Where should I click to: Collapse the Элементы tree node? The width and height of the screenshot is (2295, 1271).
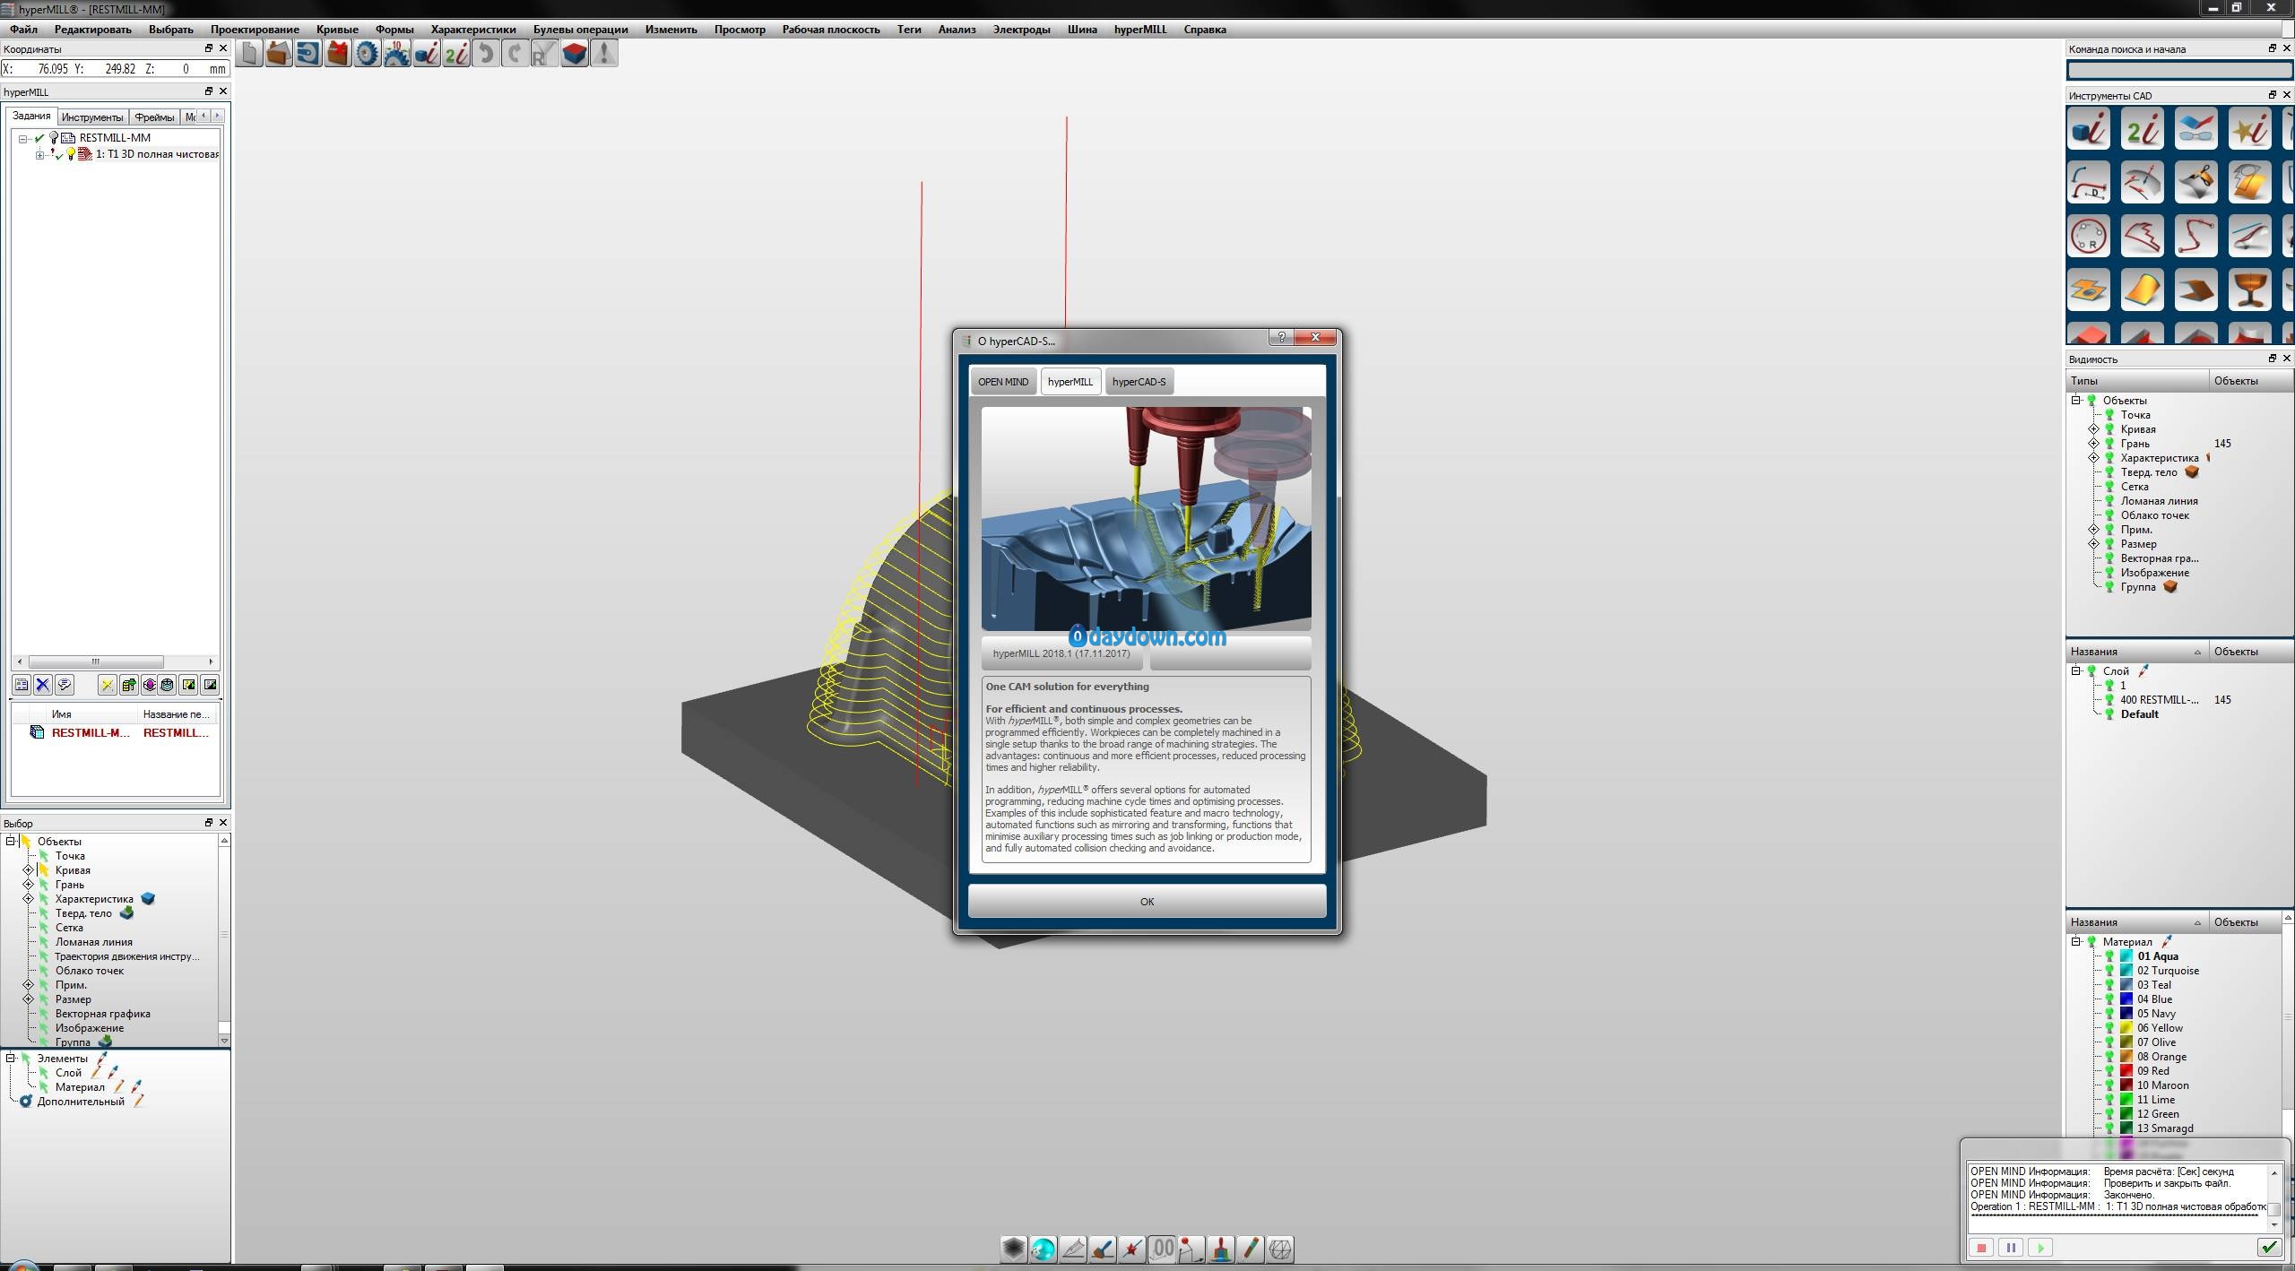pos(11,1059)
